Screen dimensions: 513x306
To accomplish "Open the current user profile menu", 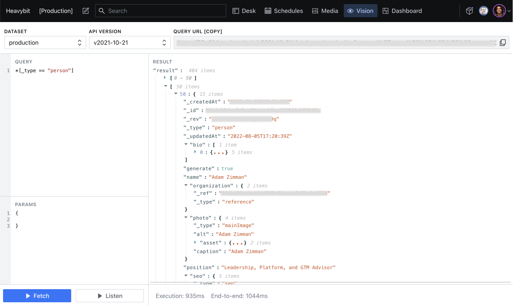I will pos(502,11).
